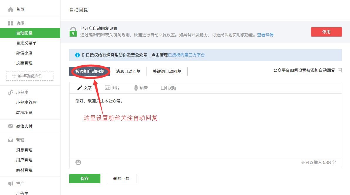Click the 小程序 section header
The height and width of the screenshot is (195, 350).
pos(22,93)
